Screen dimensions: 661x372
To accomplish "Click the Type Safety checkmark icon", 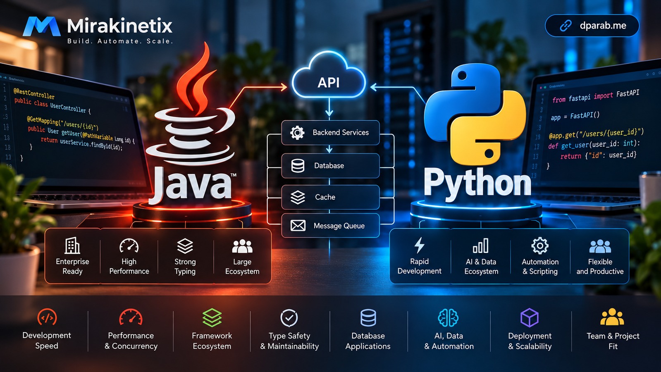I will [289, 318].
